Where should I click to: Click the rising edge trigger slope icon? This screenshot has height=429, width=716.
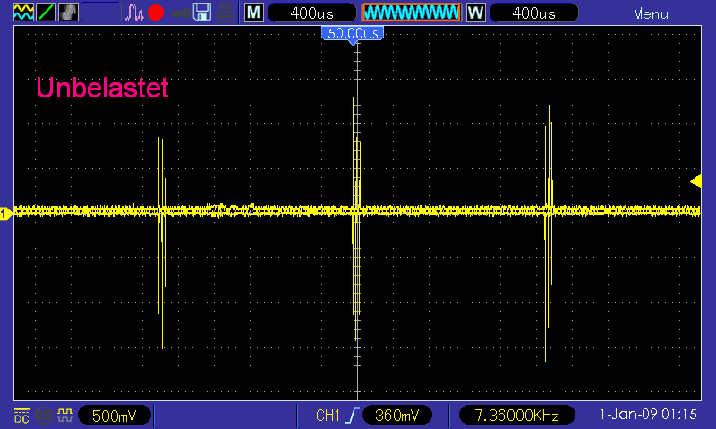pyautogui.click(x=354, y=416)
